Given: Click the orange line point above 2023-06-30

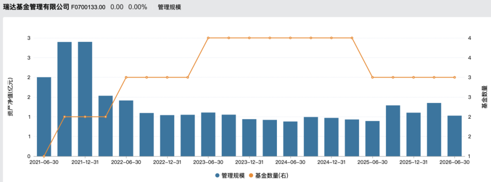Looking at the screenshot, I should 208,38.
